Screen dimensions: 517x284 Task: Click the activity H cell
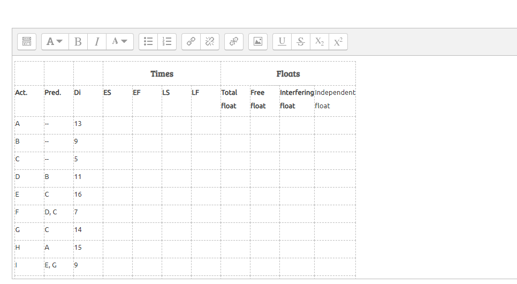pyautogui.click(x=29, y=249)
